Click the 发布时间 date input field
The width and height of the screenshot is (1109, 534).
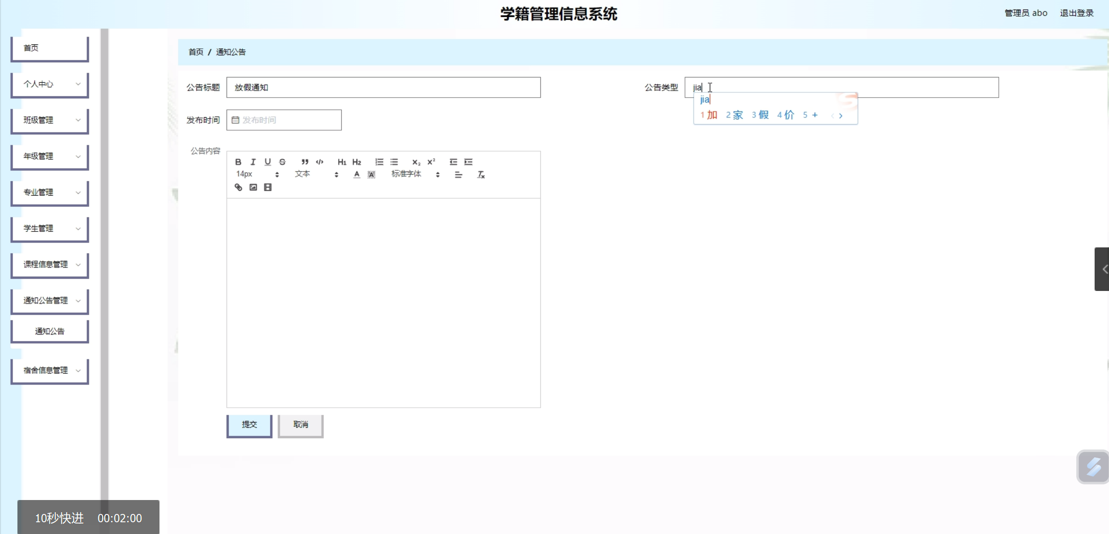tap(284, 120)
